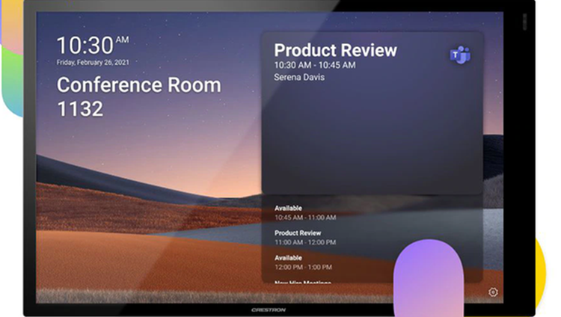Select the 10:30 AM - 10:45 AM meeting time
This screenshot has width=561, height=317.
(315, 65)
